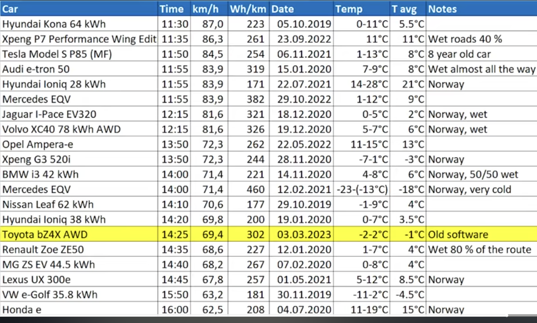Select the 'Tesla Model S P85 (MF)' cell

pos(79,54)
